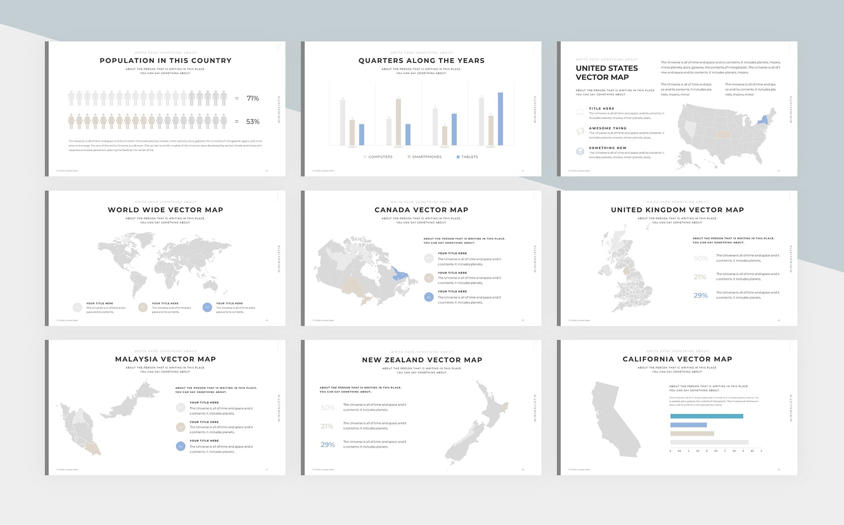
Task: Click the laptop icon beside Title Here
Action: pos(580,112)
